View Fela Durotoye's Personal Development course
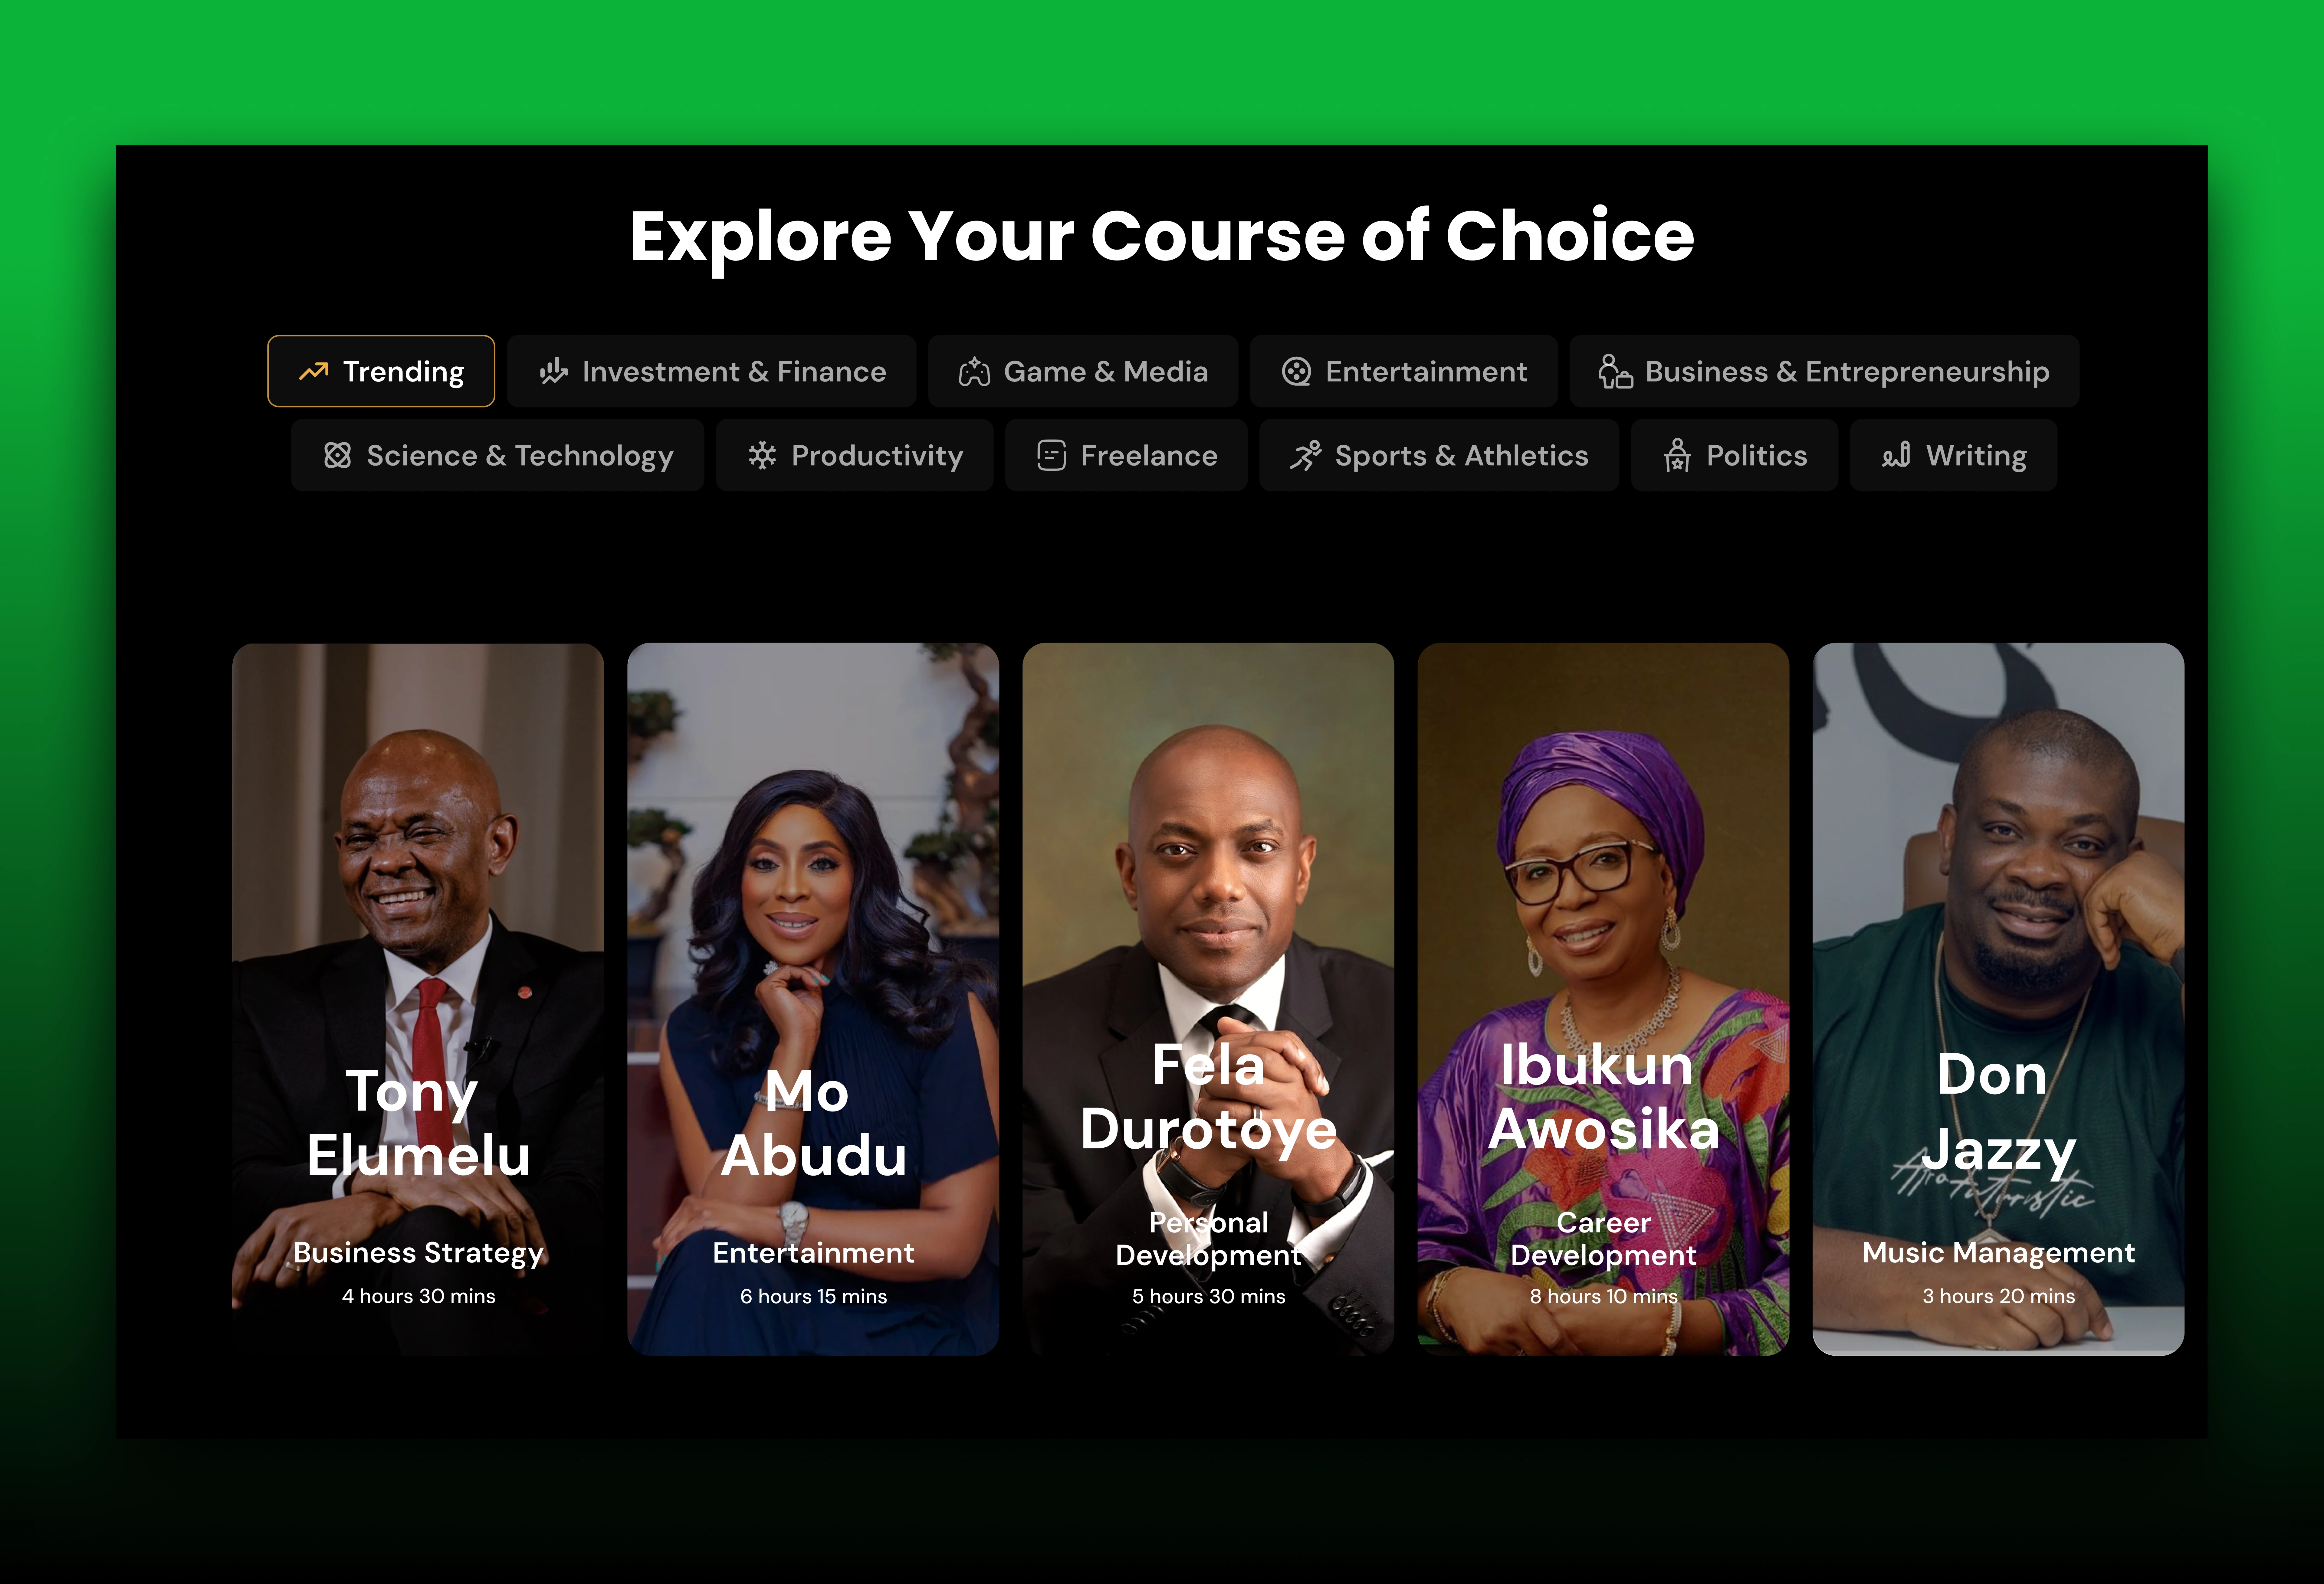 point(1208,999)
